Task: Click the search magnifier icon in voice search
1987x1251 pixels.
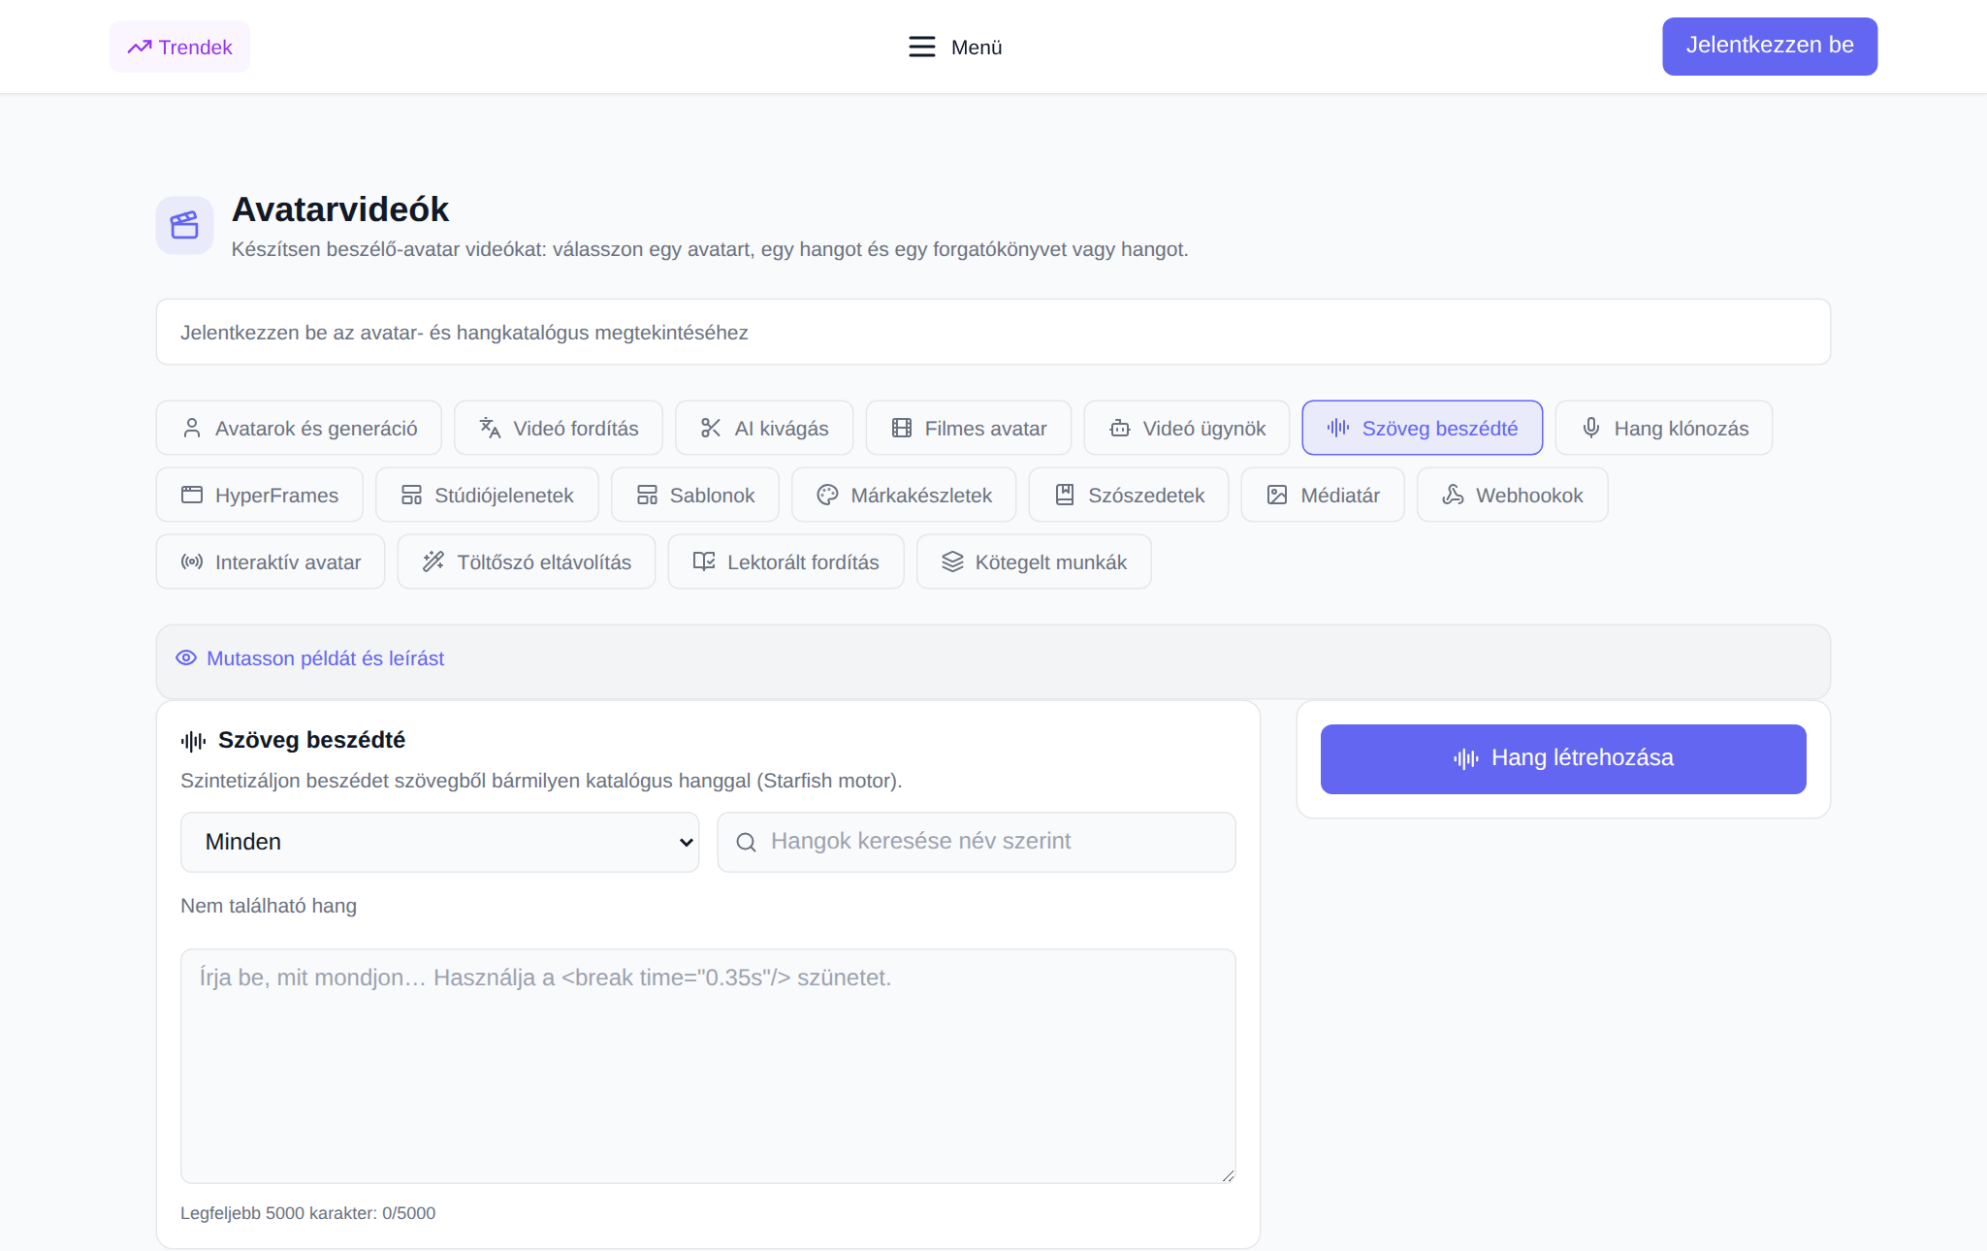Action: pyautogui.click(x=746, y=842)
